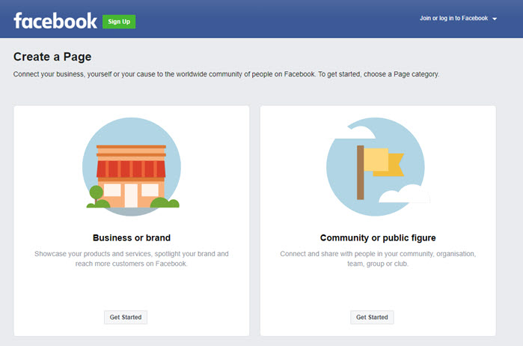Click the storefront's white front door
The width and height of the screenshot is (523, 346).
pyautogui.click(x=131, y=195)
